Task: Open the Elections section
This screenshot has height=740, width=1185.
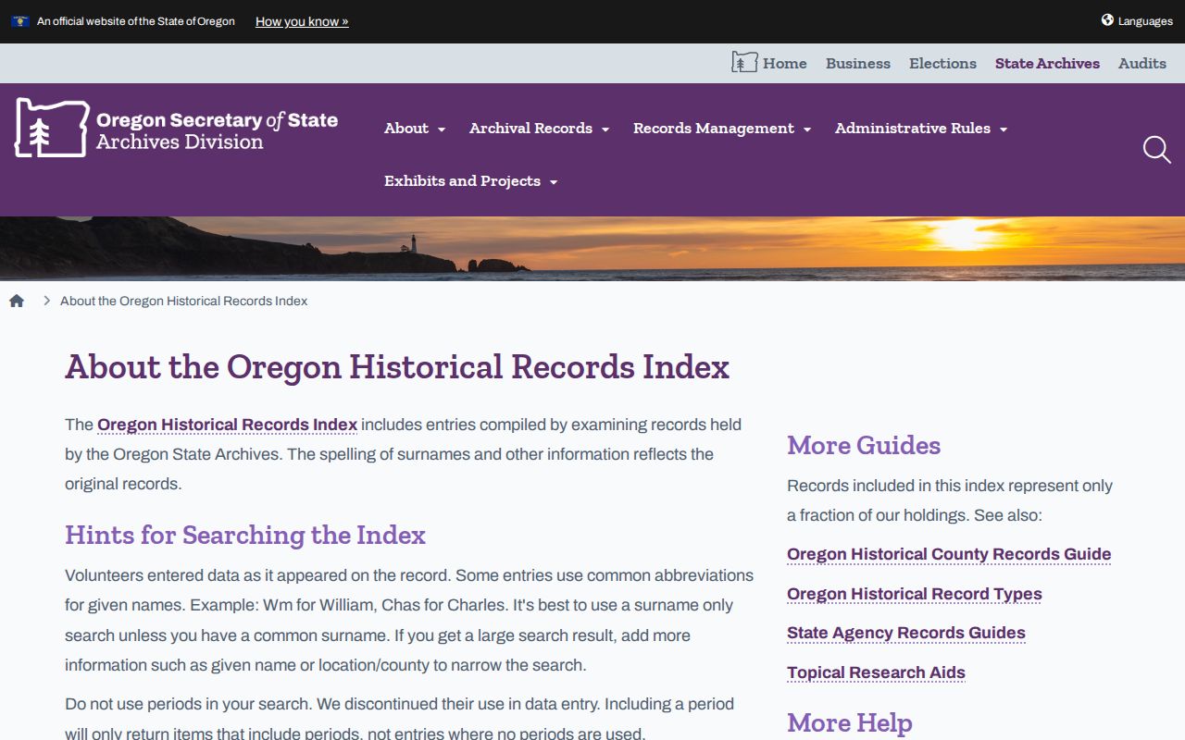Action: point(942,63)
